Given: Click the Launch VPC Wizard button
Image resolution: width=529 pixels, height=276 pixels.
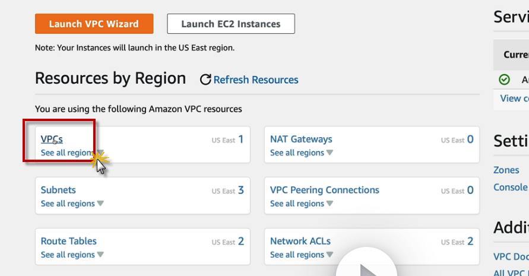Looking at the screenshot, I should pyautogui.click(x=94, y=24).
